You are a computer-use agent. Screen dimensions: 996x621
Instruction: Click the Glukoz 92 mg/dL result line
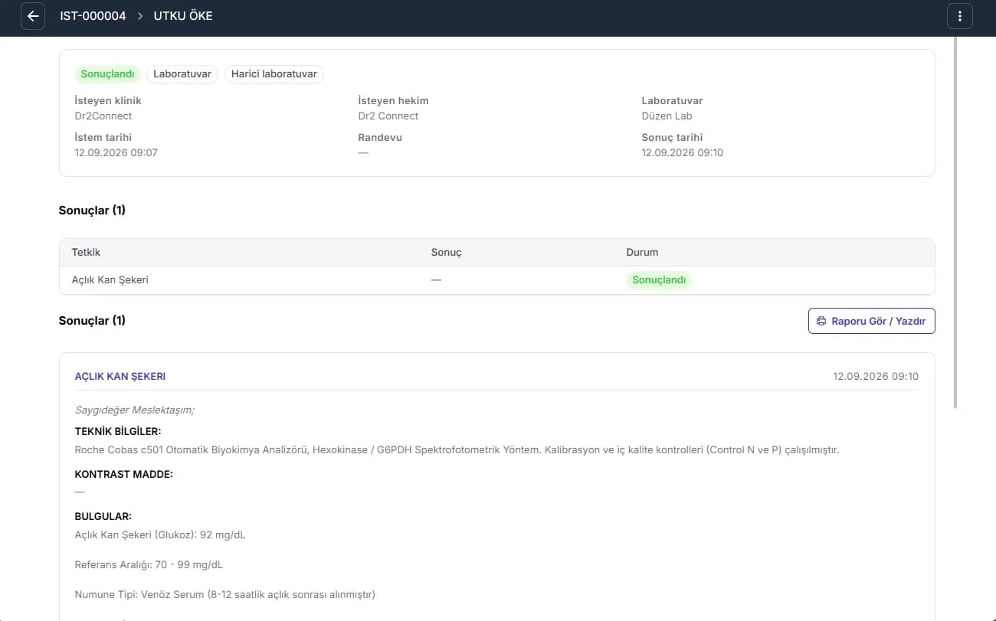(x=160, y=535)
